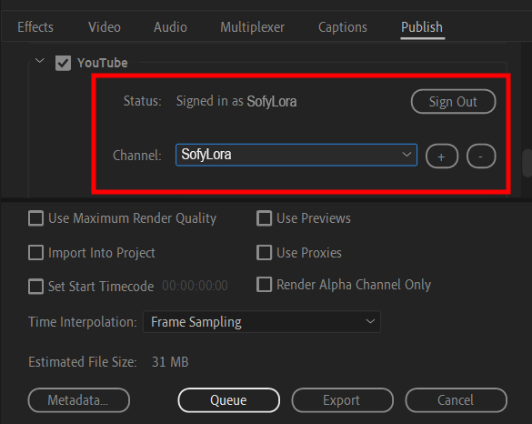The image size is (532, 424).
Task: Enable Set Start Timecode checkbox
Action: pos(35,287)
